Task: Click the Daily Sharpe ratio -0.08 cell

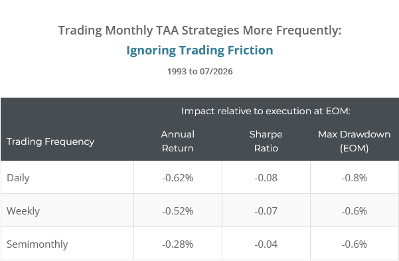Action: pyautogui.click(x=266, y=177)
